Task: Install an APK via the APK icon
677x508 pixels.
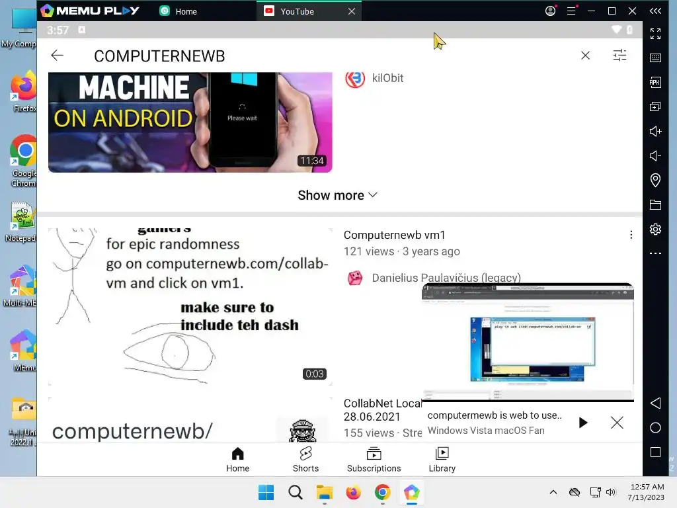Action: coord(655,83)
